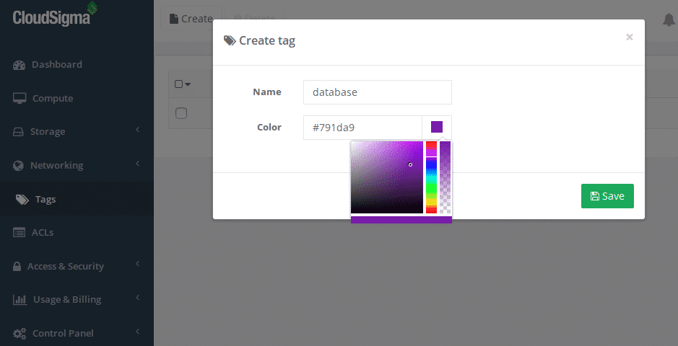Click the Access & Security lock icon
The height and width of the screenshot is (346, 678).
17,266
